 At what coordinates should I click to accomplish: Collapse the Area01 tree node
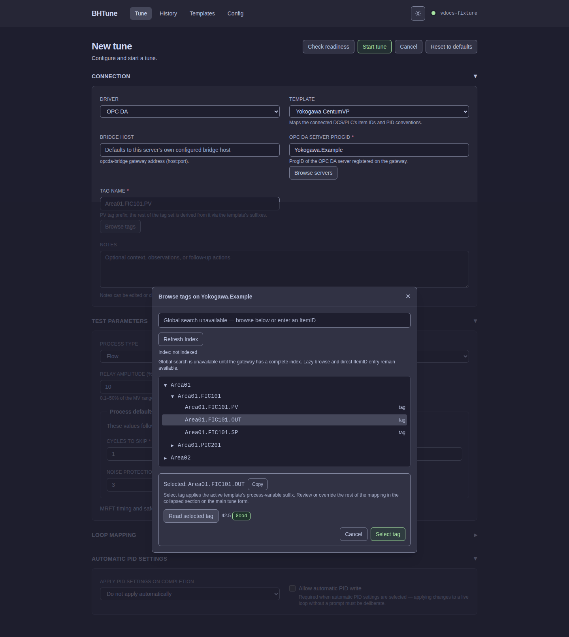coord(166,385)
